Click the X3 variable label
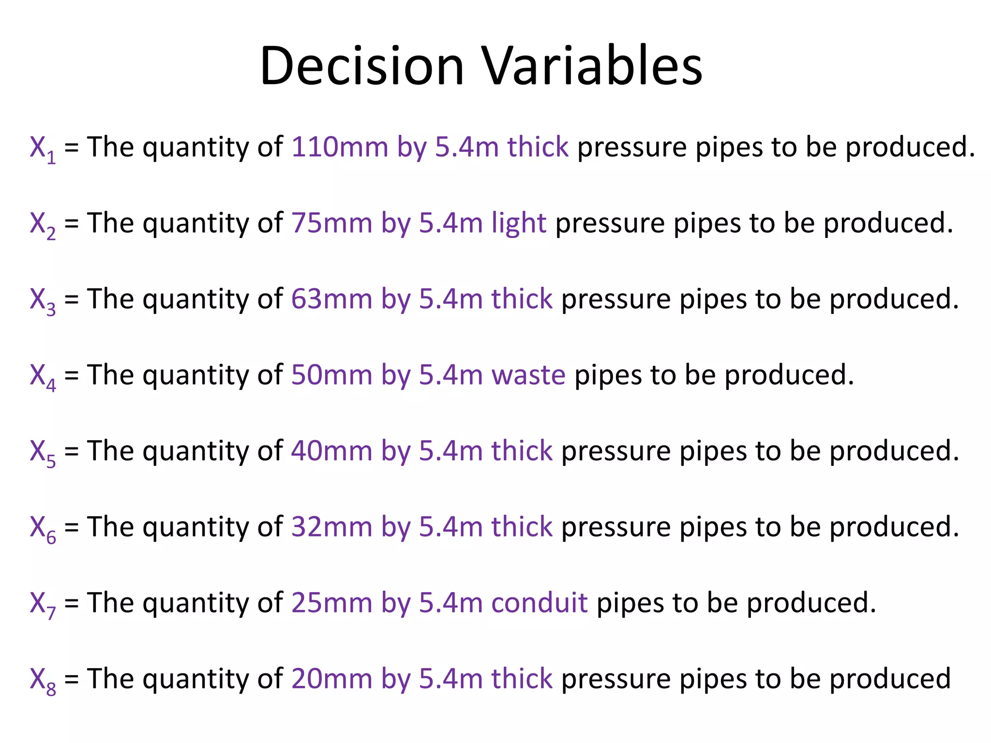 coord(43,300)
